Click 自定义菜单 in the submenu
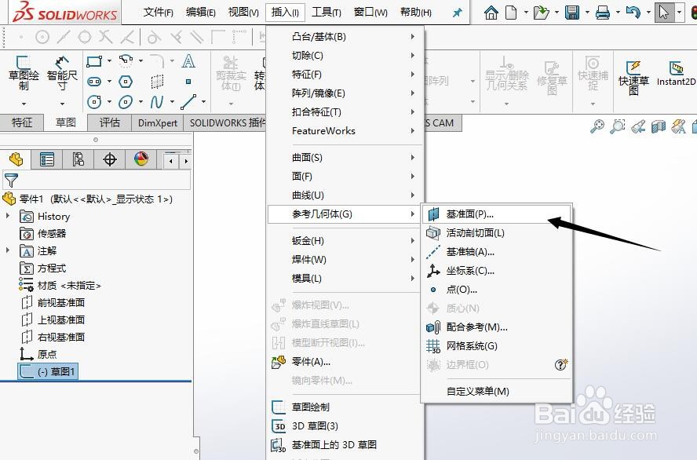 click(480, 390)
